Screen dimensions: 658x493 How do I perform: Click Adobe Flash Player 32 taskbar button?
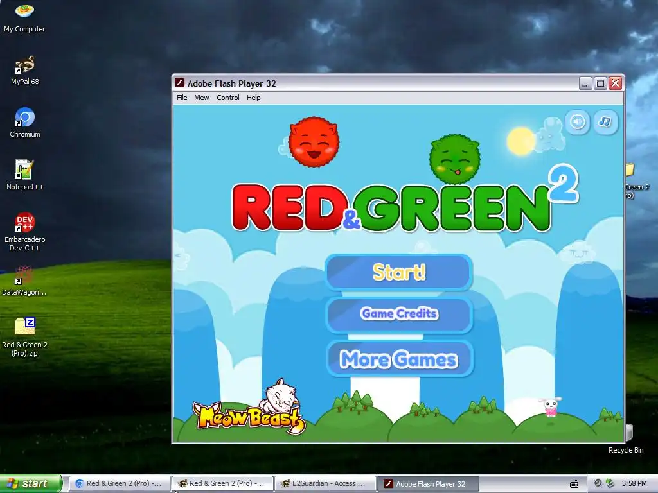tap(427, 483)
